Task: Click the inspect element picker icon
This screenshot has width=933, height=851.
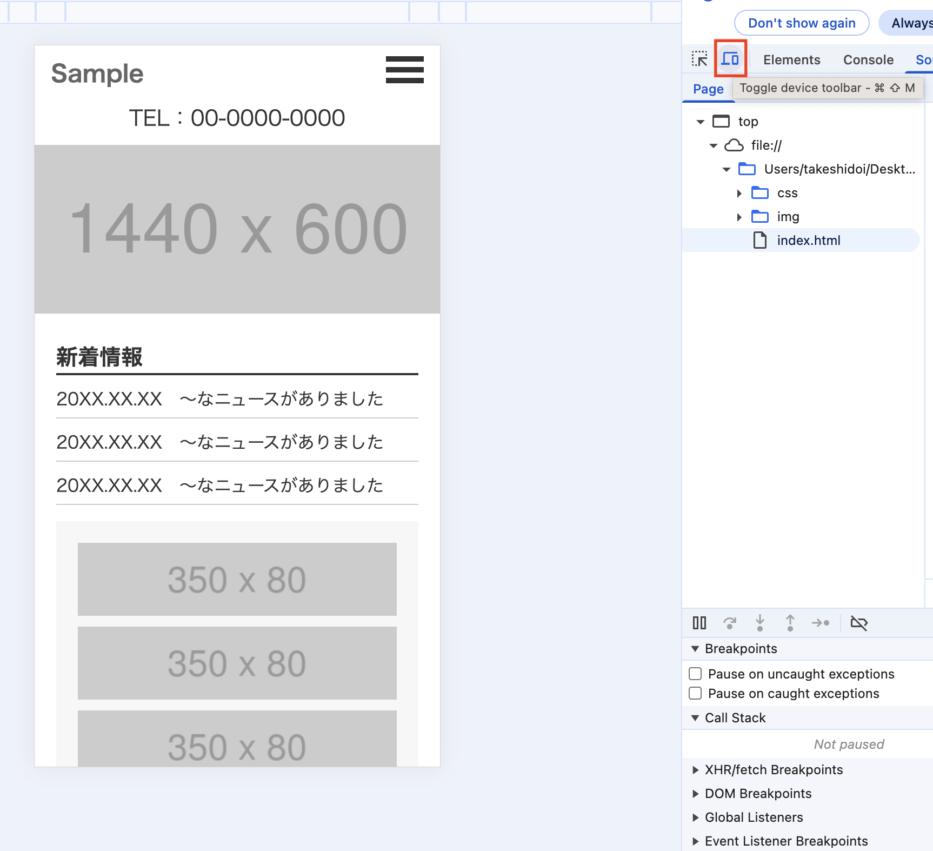Action: coord(699,59)
